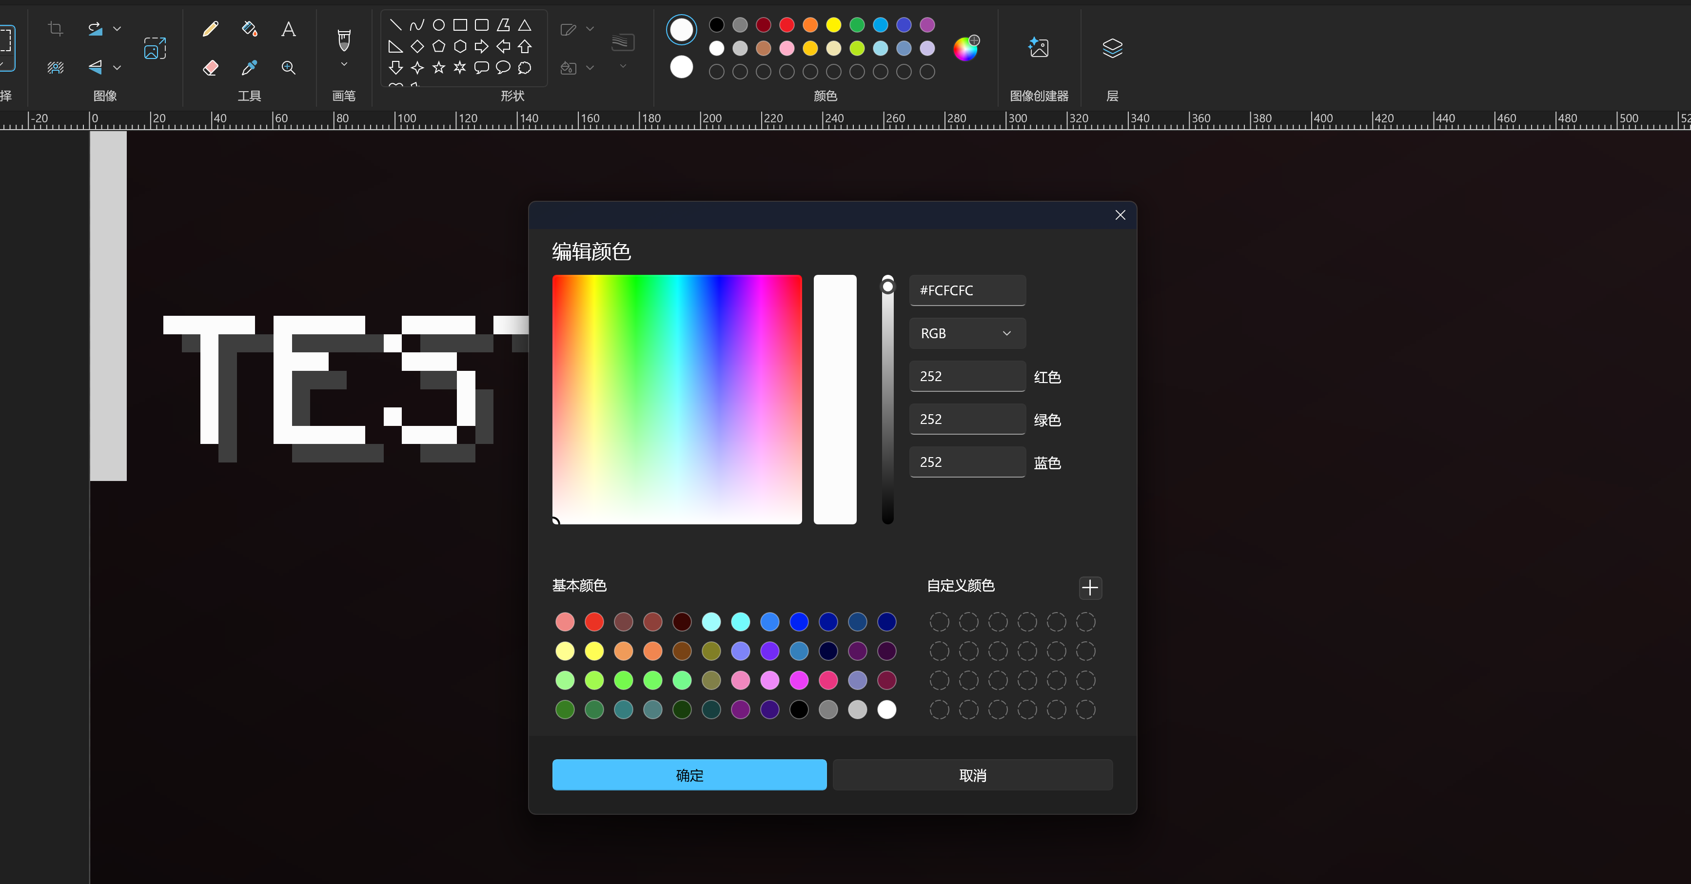Screen dimensions: 1691x884
Task: Click the 红色 red value field
Action: click(967, 376)
